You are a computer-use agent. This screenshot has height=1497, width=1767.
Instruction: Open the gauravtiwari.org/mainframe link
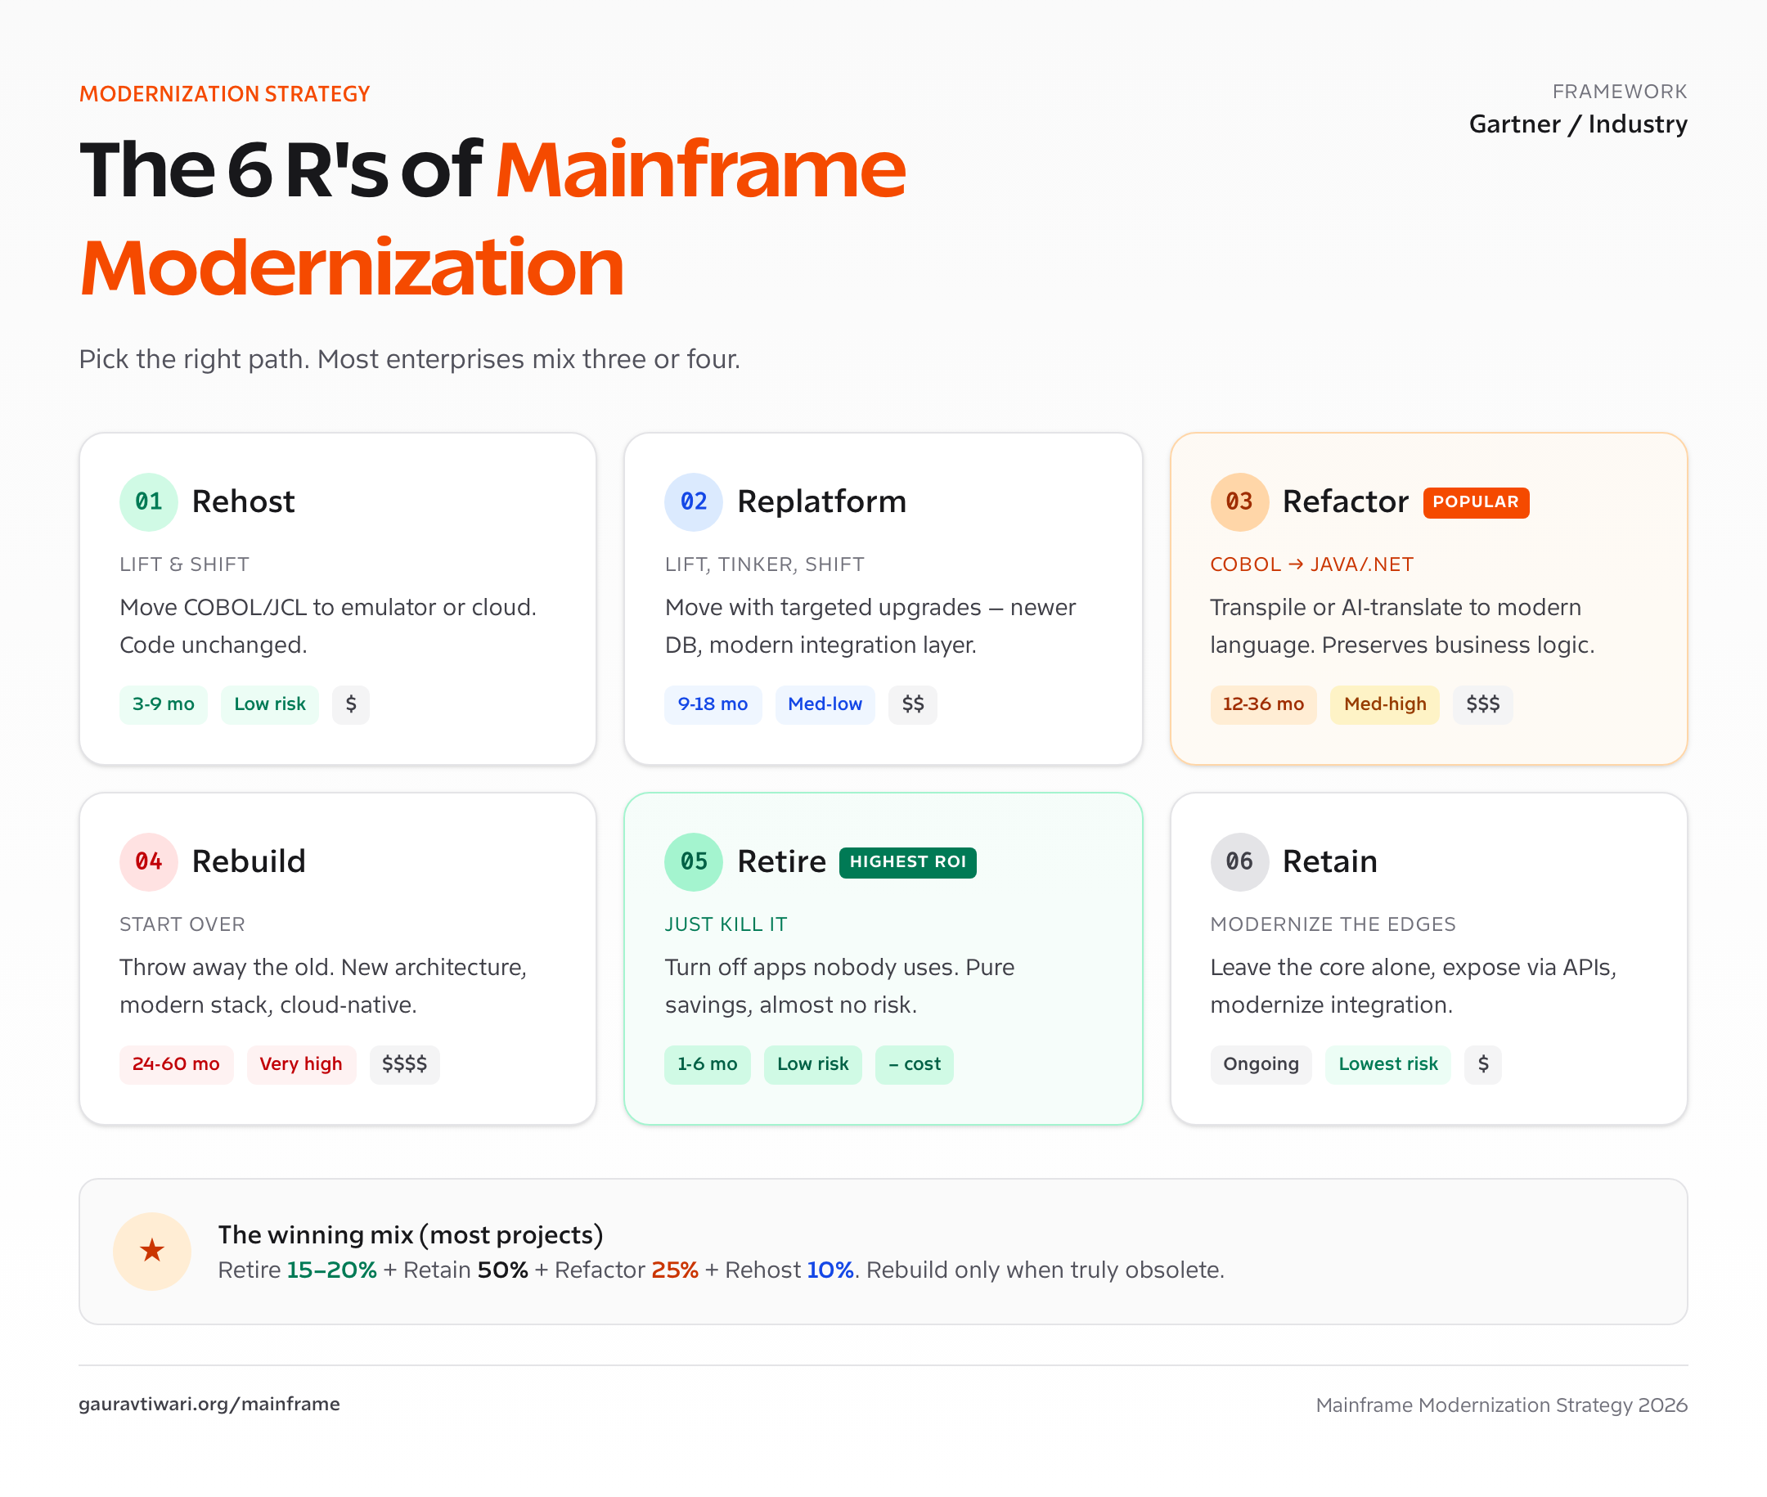pyautogui.click(x=209, y=1404)
